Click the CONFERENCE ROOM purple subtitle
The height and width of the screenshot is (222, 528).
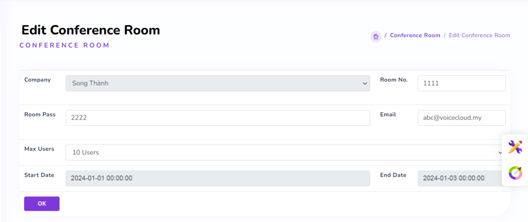64,45
